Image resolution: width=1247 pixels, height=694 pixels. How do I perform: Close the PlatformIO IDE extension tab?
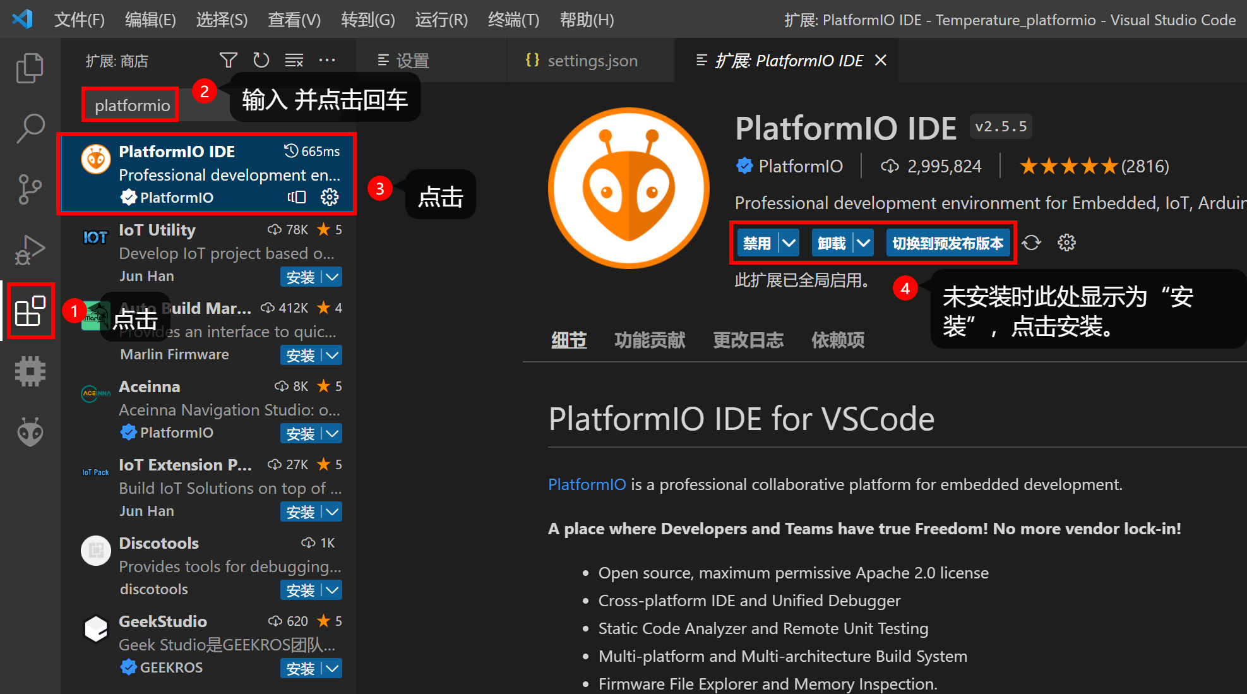(x=881, y=60)
